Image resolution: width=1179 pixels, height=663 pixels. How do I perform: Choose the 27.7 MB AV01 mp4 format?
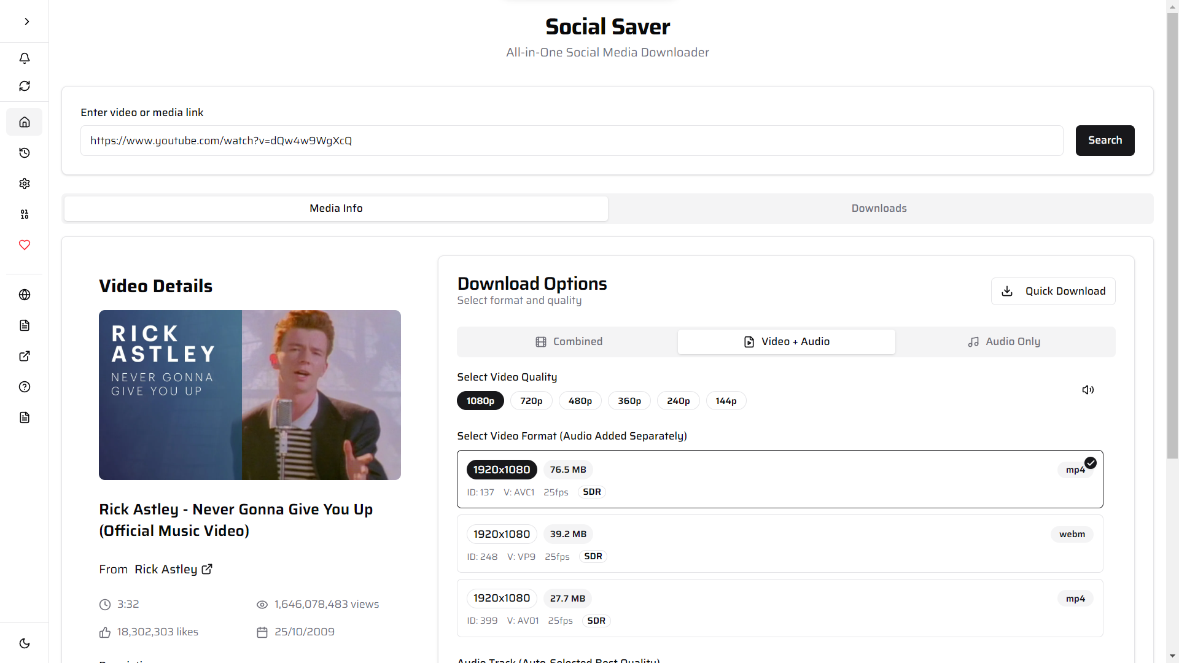(780, 608)
